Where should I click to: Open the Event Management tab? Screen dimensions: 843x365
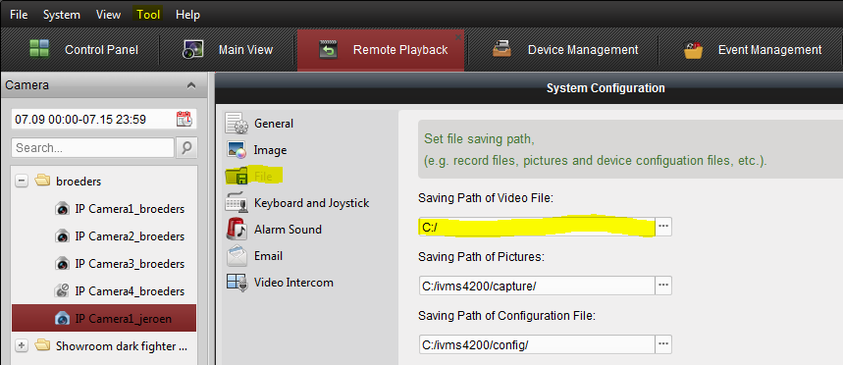point(753,50)
